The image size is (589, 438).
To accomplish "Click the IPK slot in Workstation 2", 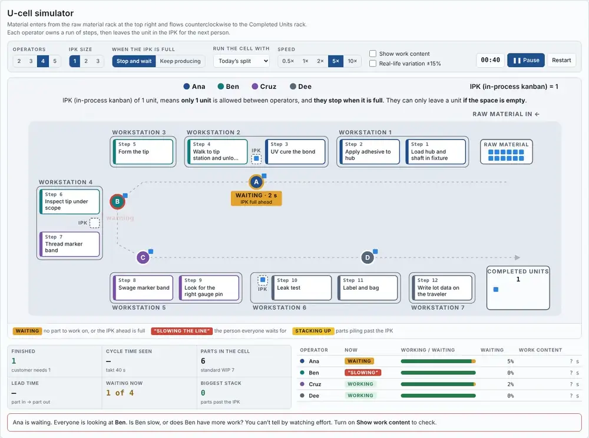I will coord(256,158).
